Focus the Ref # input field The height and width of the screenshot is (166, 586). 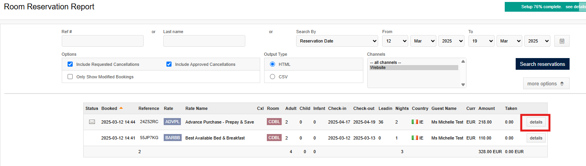(103, 41)
